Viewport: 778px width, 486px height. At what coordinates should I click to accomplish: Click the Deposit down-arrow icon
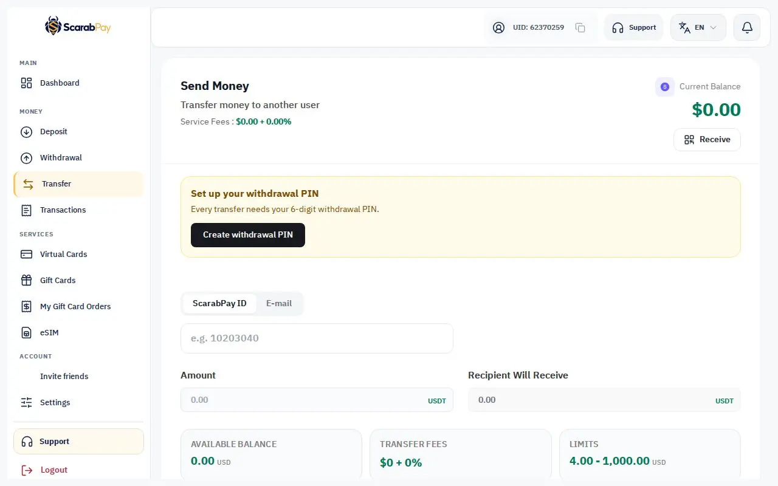26,132
